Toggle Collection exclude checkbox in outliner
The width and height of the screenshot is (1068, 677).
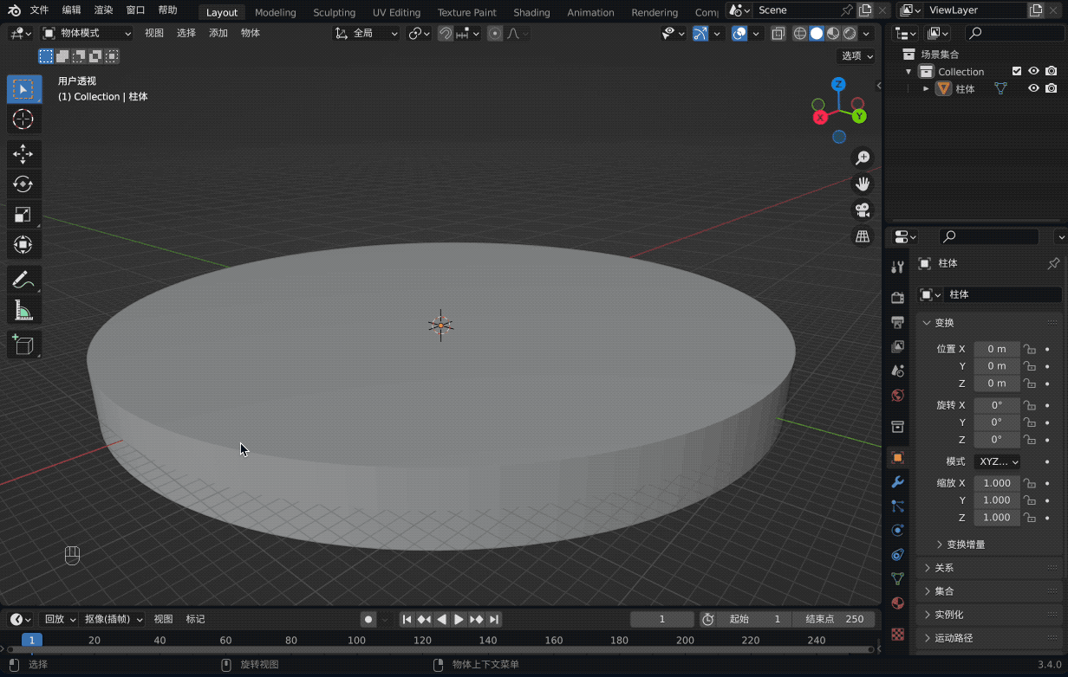tap(1017, 71)
